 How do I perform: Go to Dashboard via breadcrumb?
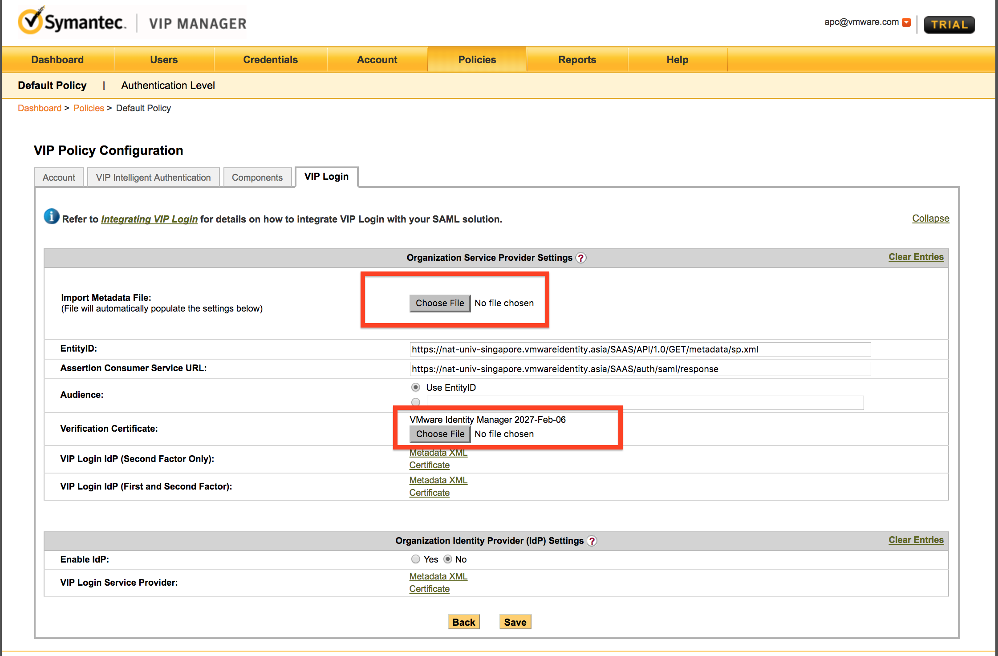coord(40,108)
